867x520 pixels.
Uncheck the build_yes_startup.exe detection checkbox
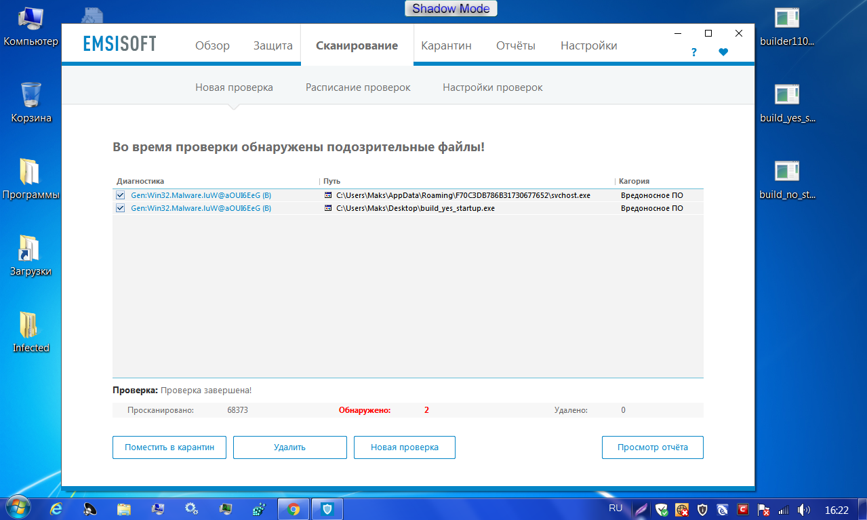pyautogui.click(x=120, y=208)
